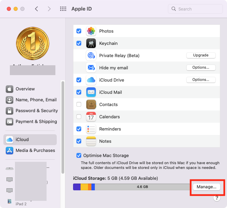
Task: Click the blue storage bar segment
Action: coord(93,187)
